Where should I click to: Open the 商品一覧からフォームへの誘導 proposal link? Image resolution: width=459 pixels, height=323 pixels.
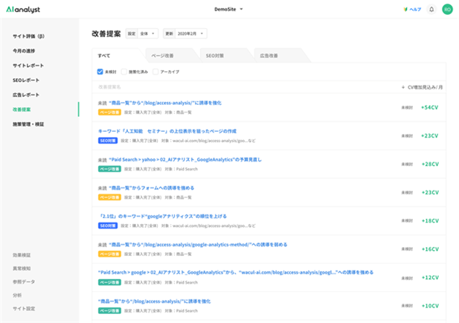(151, 188)
